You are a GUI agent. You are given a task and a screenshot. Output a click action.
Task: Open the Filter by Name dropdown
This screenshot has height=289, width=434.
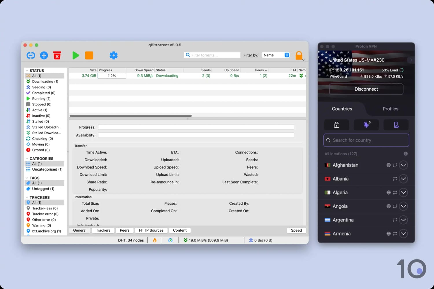(x=275, y=55)
